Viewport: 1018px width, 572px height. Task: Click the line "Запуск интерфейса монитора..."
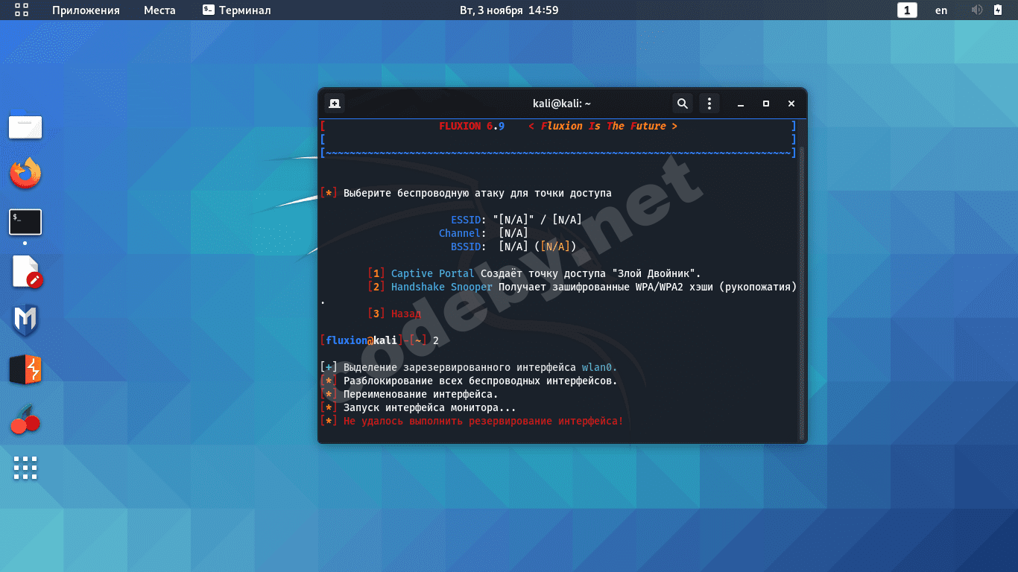[429, 407]
